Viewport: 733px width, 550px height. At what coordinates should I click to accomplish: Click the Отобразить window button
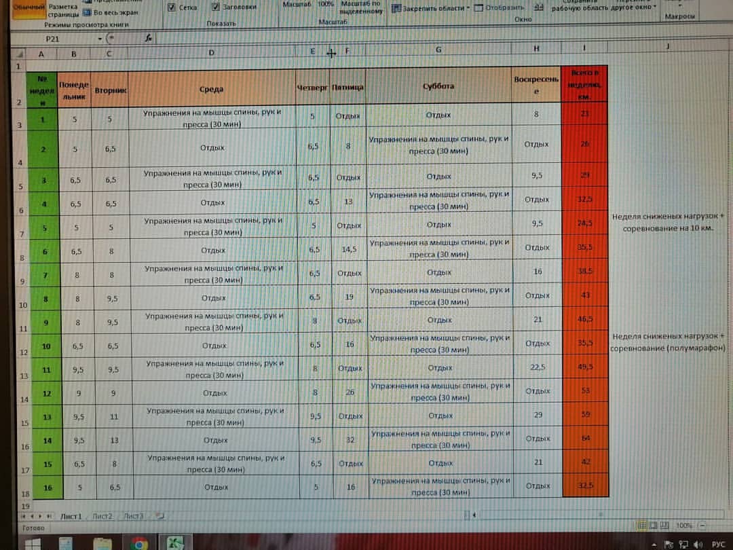[x=500, y=8]
